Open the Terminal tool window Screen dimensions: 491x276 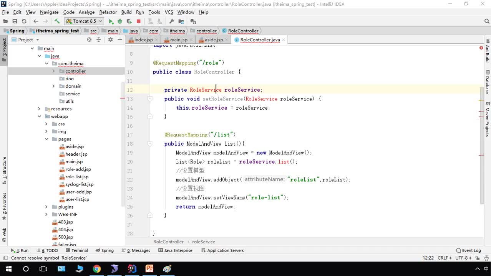76,250
